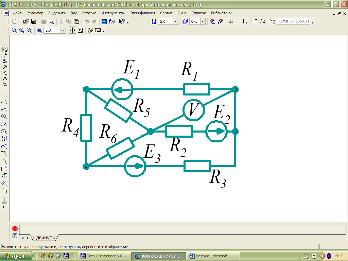This screenshot has width=348, height=261.
Task: Toggle orthogonal drawing mode
Action: (255, 21)
